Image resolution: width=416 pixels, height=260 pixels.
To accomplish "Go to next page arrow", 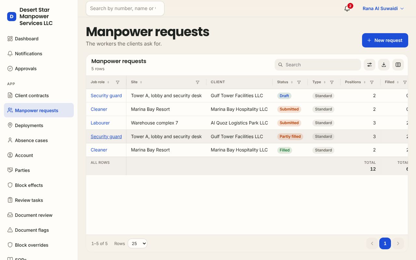I will [x=398, y=243].
